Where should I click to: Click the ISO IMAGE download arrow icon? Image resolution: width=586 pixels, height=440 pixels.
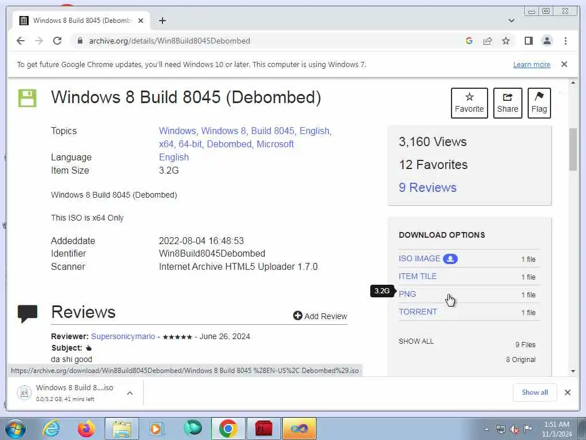click(450, 258)
